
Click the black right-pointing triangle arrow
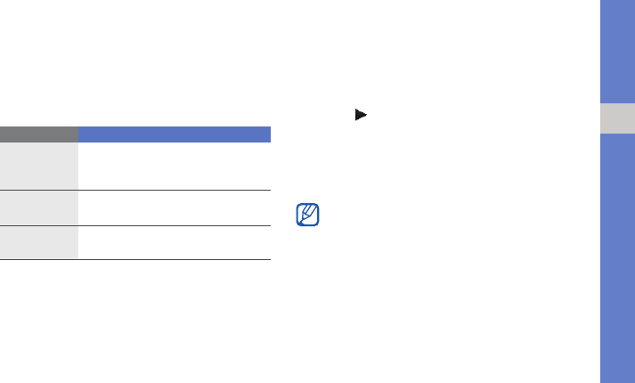pyautogui.click(x=358, y=116)
